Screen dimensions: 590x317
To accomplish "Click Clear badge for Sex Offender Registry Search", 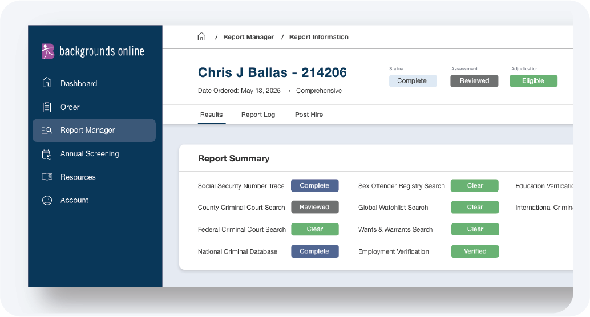I will pos(475,186).
